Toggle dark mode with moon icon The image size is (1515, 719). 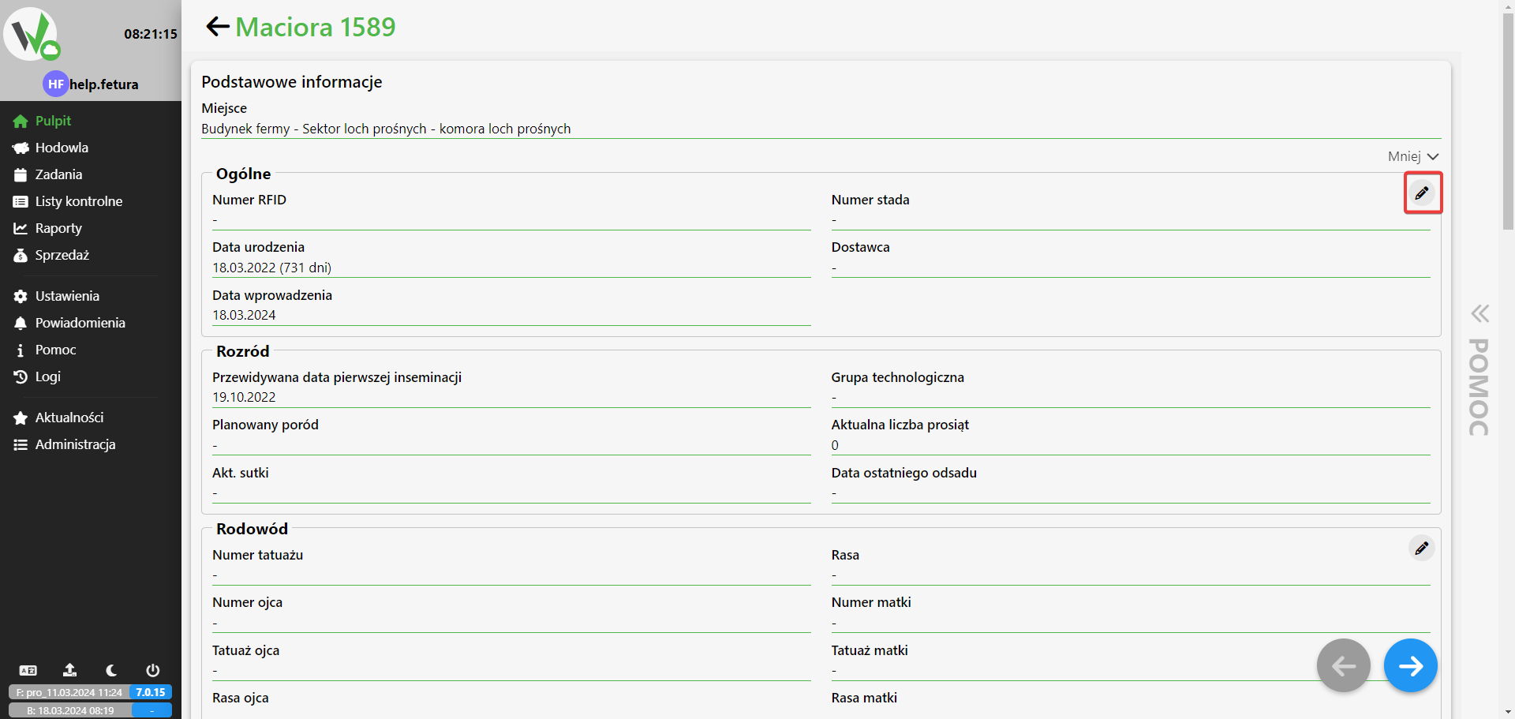111,670
